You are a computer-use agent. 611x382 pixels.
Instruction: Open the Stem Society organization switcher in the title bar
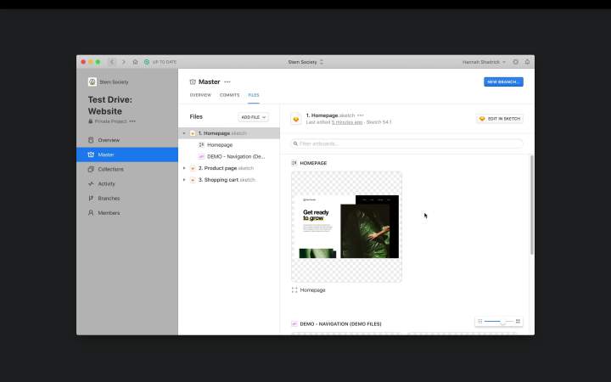coord(305,62)
